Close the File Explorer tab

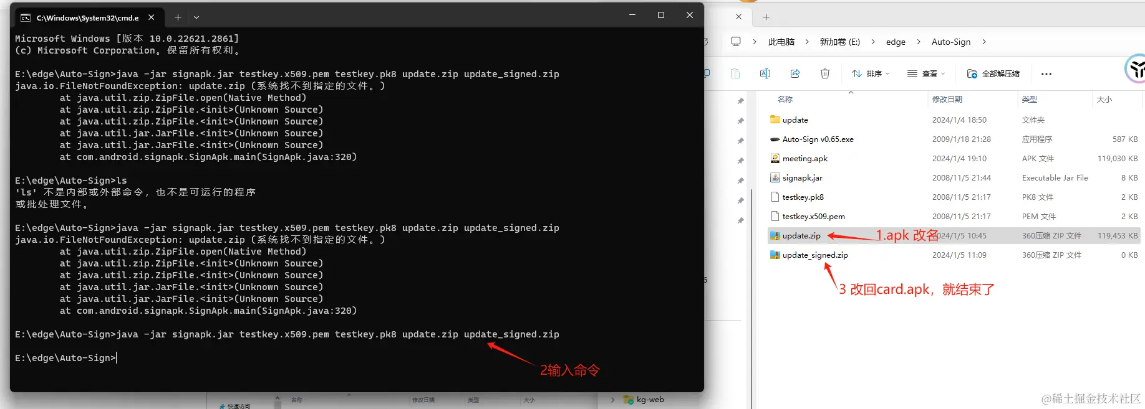pyautogui.click(x=739, y=17)
